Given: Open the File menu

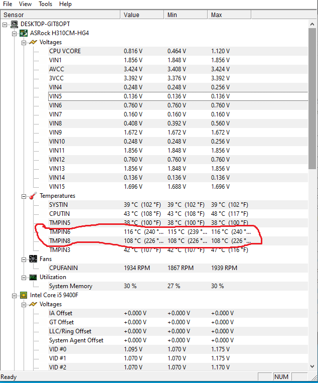Looking at the screenshot, I should 8,4.
